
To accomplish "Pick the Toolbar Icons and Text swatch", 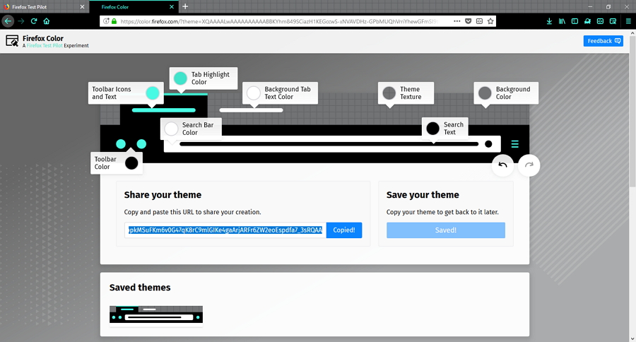I will point(153,93).
